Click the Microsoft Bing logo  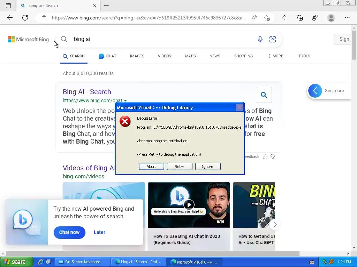coord(29,39)
